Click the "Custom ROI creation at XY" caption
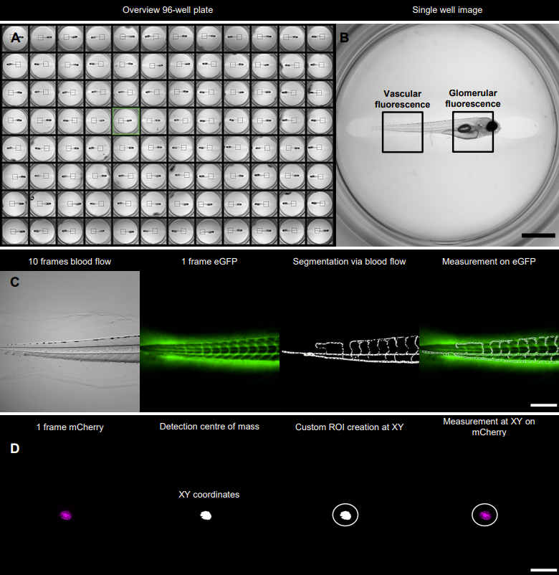 (x=349, y=427)
